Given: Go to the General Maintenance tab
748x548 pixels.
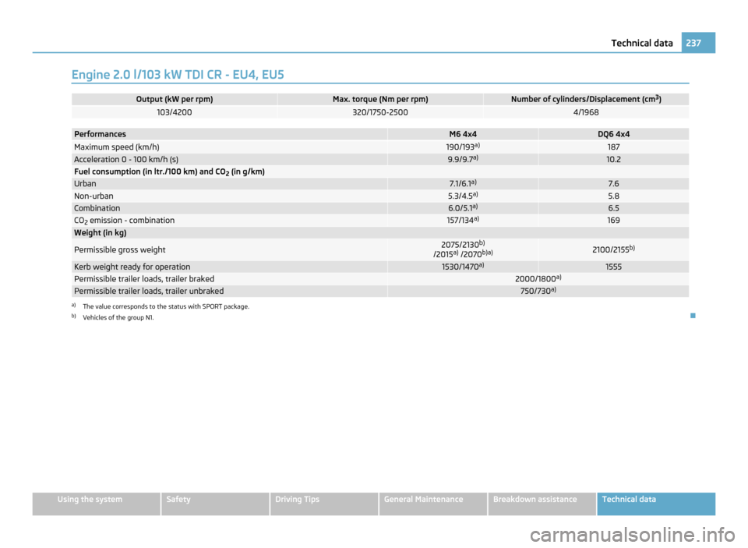Looking at the screenshot, I should coord(433,504).
